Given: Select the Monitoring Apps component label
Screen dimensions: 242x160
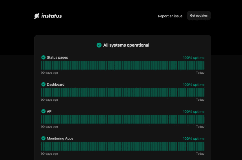Looking at the screenshot, I should [60, 139].
